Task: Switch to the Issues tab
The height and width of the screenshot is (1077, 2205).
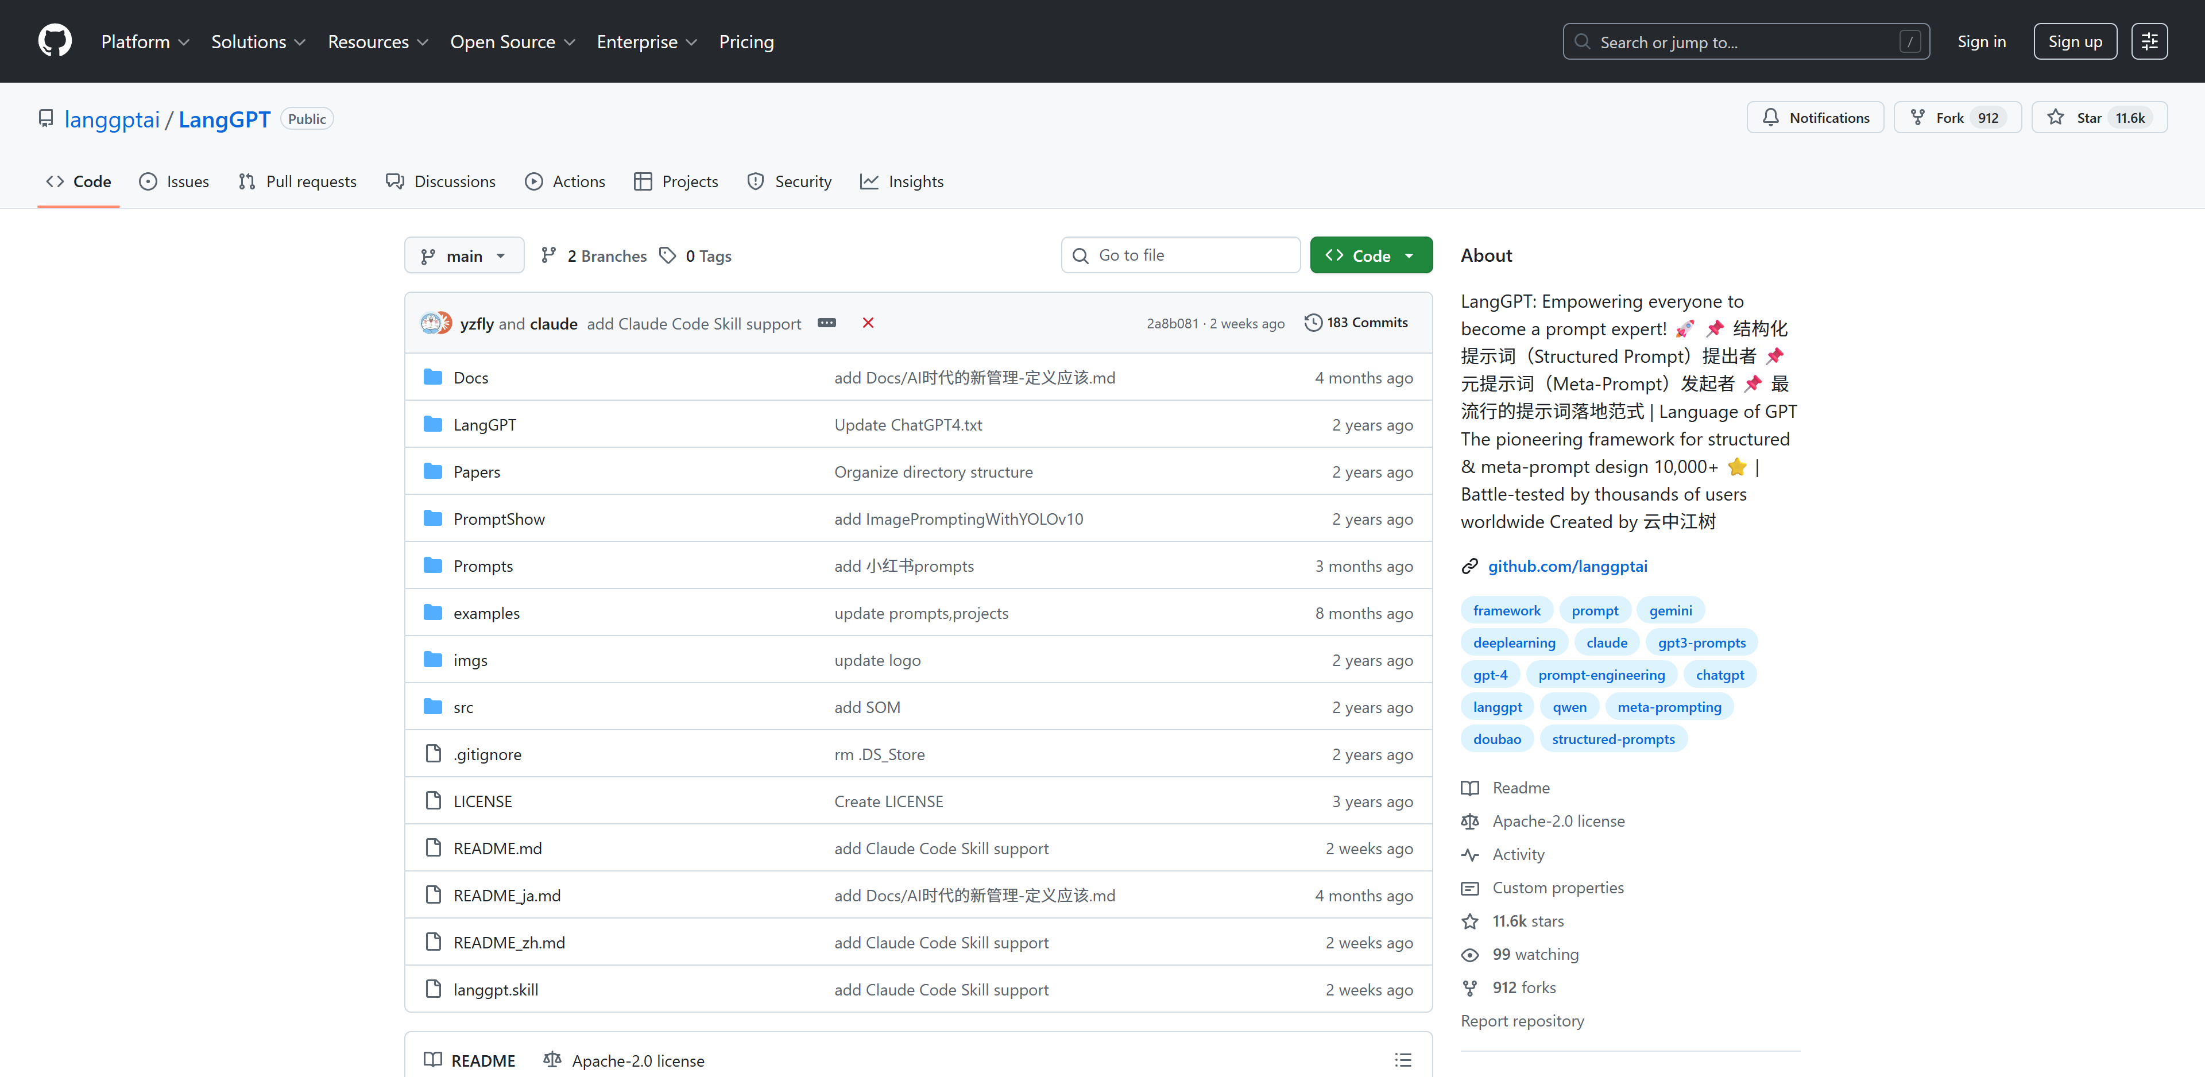Action: [174, 181]
